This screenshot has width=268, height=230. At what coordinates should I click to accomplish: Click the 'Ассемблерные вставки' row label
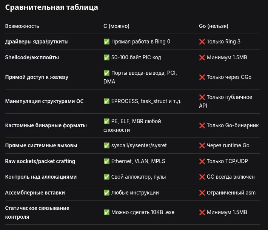[x=35, y=193]
